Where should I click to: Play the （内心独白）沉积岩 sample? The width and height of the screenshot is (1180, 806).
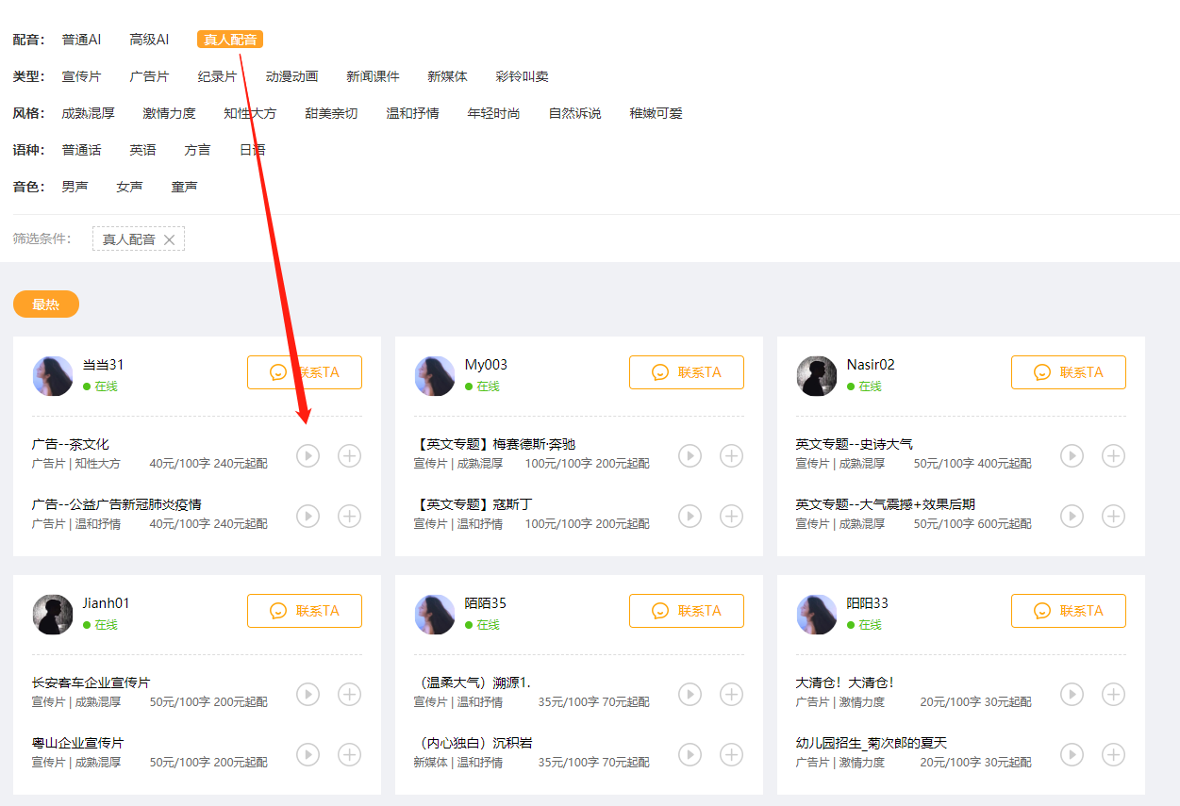click(690, 754)
